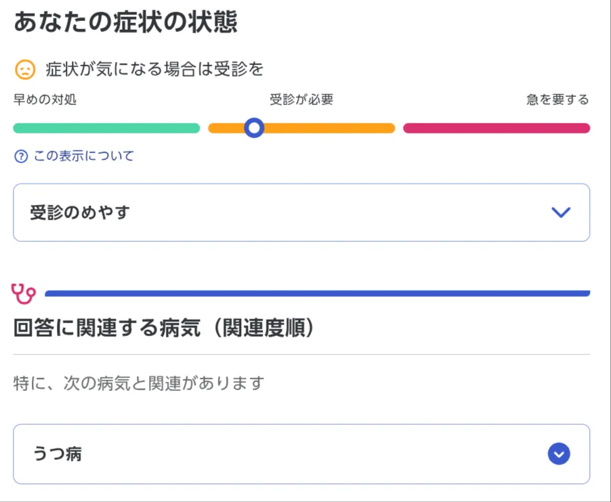Image resolution: width=611 pixels, height=502 pixels.
Task: Click the chevron arrow in 受診のめやす box
Action: 561,213
